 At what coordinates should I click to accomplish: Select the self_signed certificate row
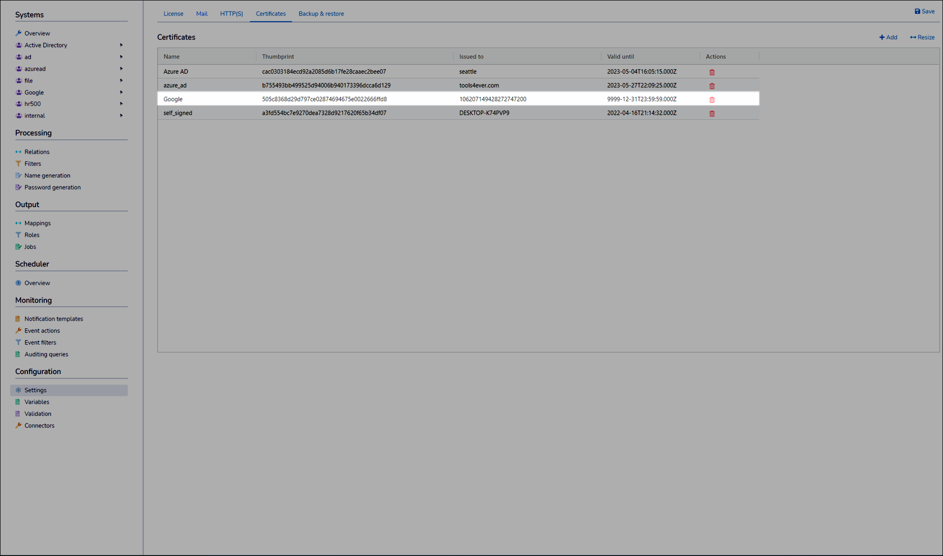point(178,113)
